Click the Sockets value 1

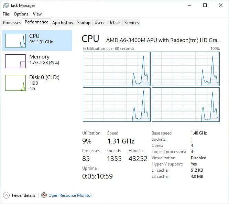coord(192,139)
